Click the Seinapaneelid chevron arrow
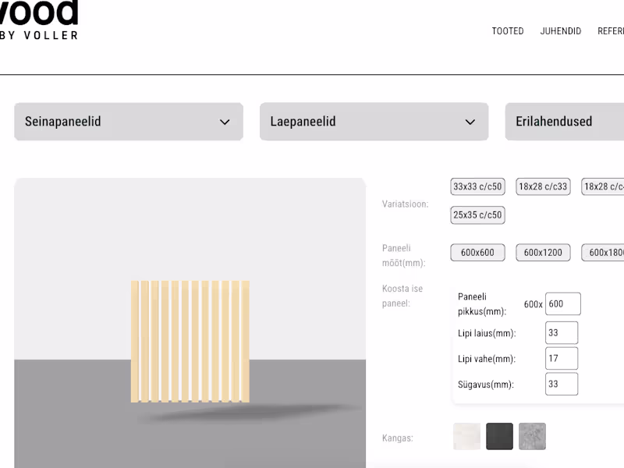Image resolution: width=624 pixels, height=468 pixels. click(225, 122)
